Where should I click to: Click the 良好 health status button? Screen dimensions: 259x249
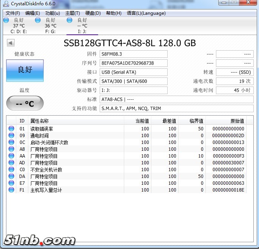[25, 70]
